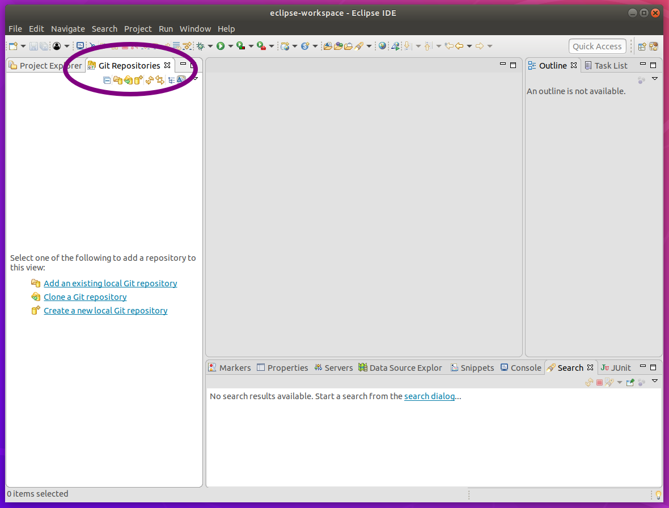Toggle hierarchical branch layout in Git Repositories

click(x=171, y=80)
